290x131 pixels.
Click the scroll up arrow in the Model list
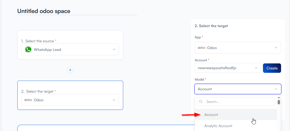point(279,97)
